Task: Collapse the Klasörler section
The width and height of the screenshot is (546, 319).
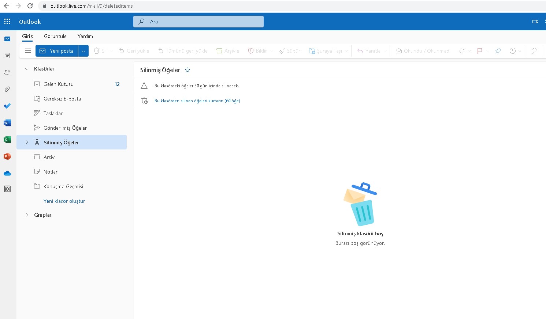Action: [x=27, y=68]
